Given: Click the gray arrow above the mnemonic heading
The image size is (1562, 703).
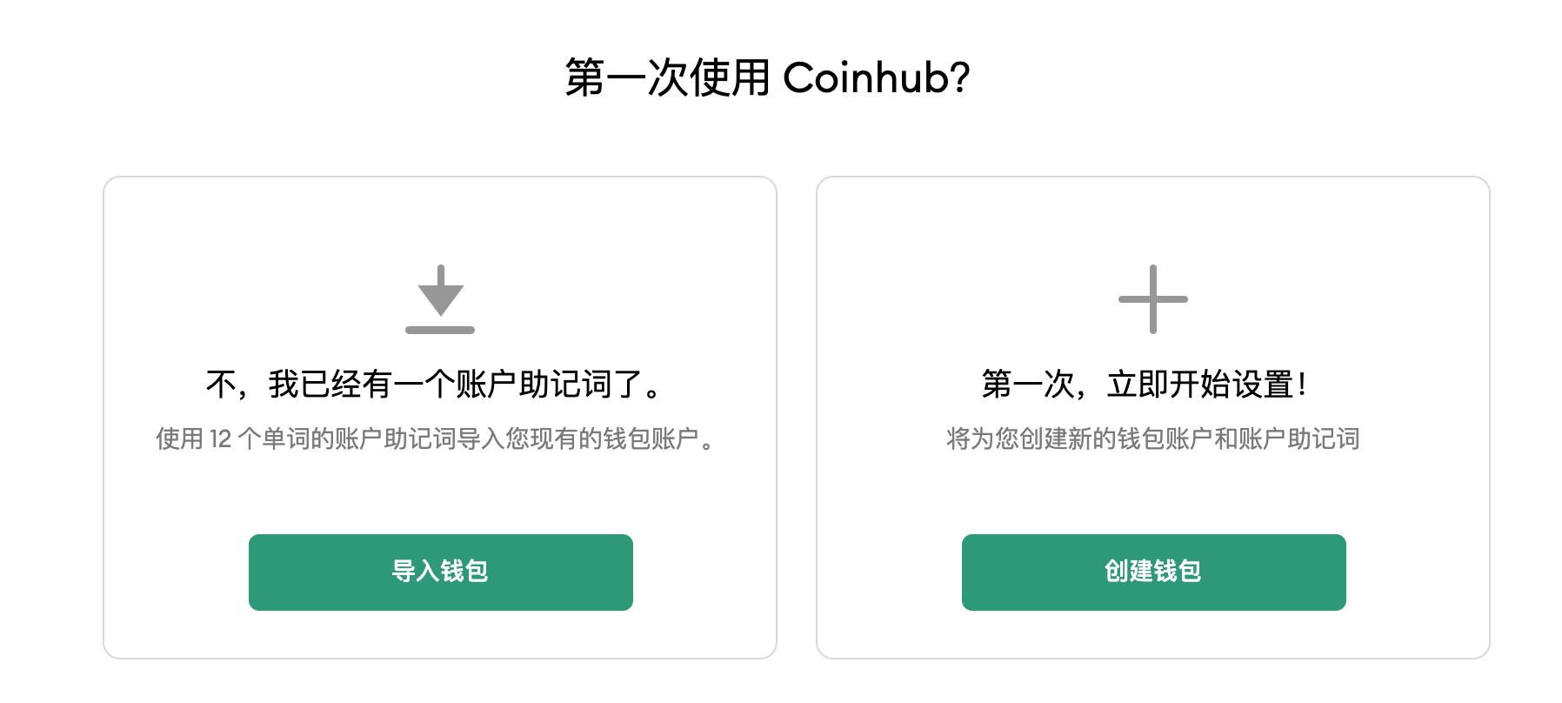Looking at the screenshot, I should (440, 291).
